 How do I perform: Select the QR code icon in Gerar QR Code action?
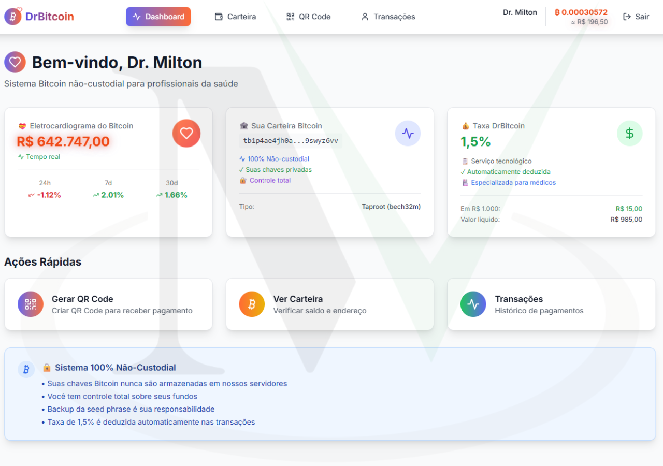tap(30, 304)
